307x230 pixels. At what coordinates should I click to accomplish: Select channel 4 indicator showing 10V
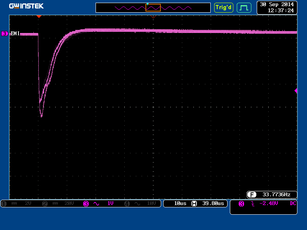click(x=140, y=204)
